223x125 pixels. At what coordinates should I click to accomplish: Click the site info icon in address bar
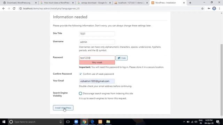(21, 8)
